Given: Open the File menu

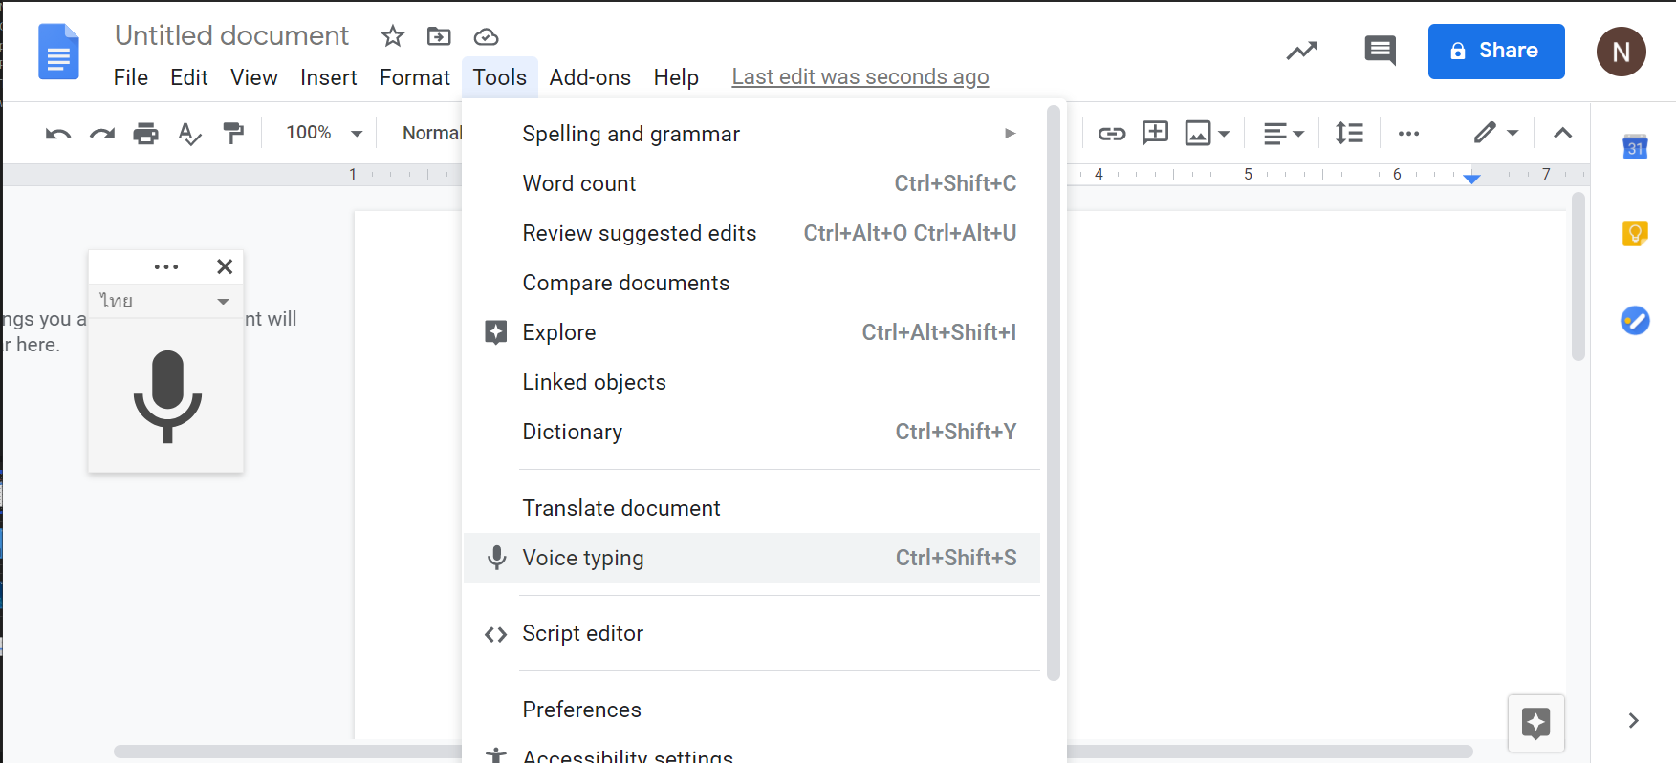Looking at the screenshot, I should pos(130,77).
